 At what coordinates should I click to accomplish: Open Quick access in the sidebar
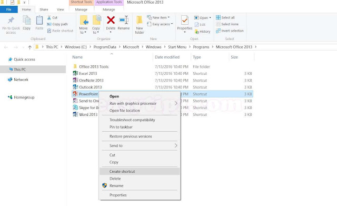tap(22, 60)
